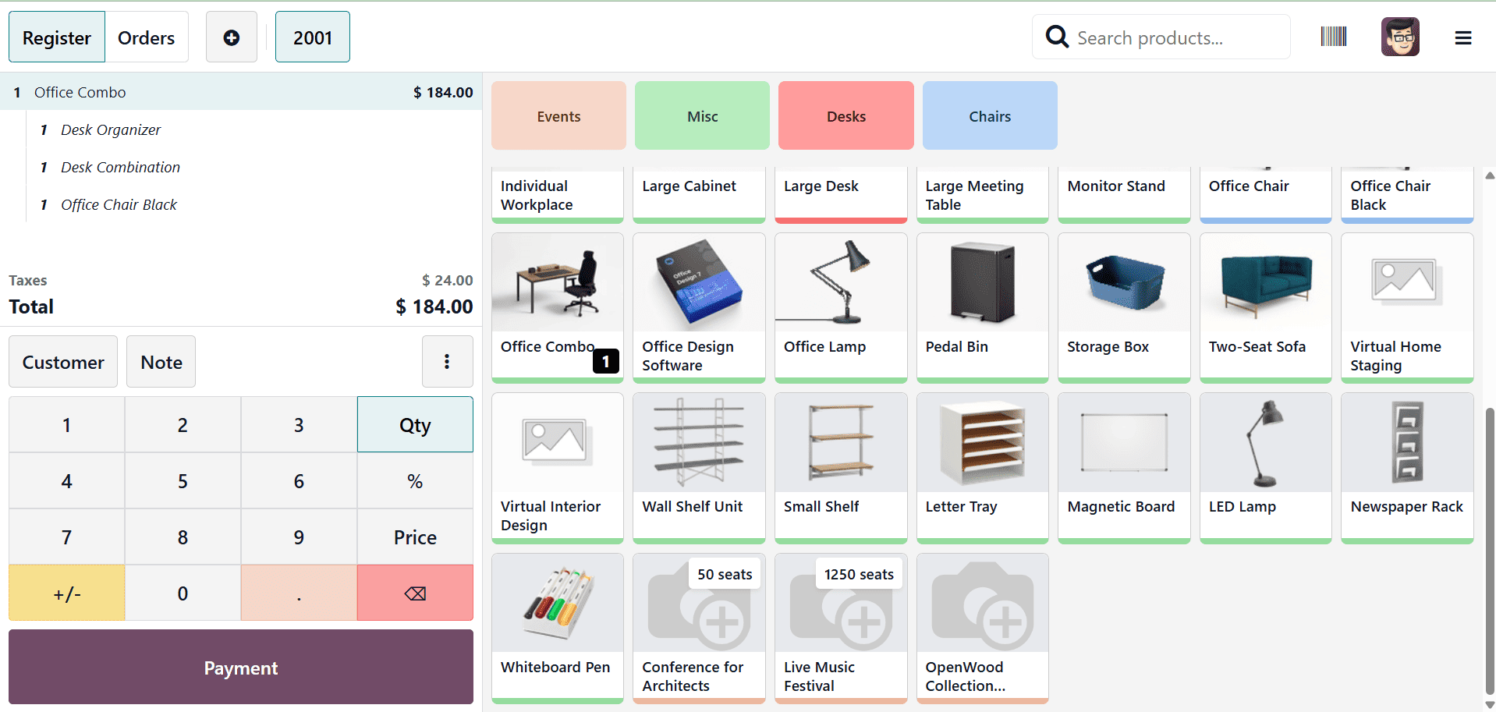Select Virtual Interior Design product

click(558, 468)
